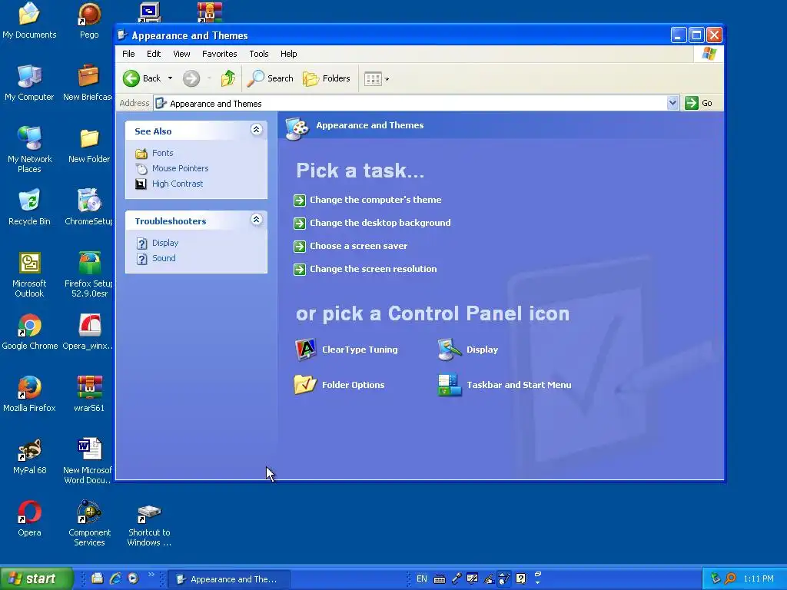The image size is (787, 590).
Task: Select the Recycle Bin icon
Action: coord(29,207)
